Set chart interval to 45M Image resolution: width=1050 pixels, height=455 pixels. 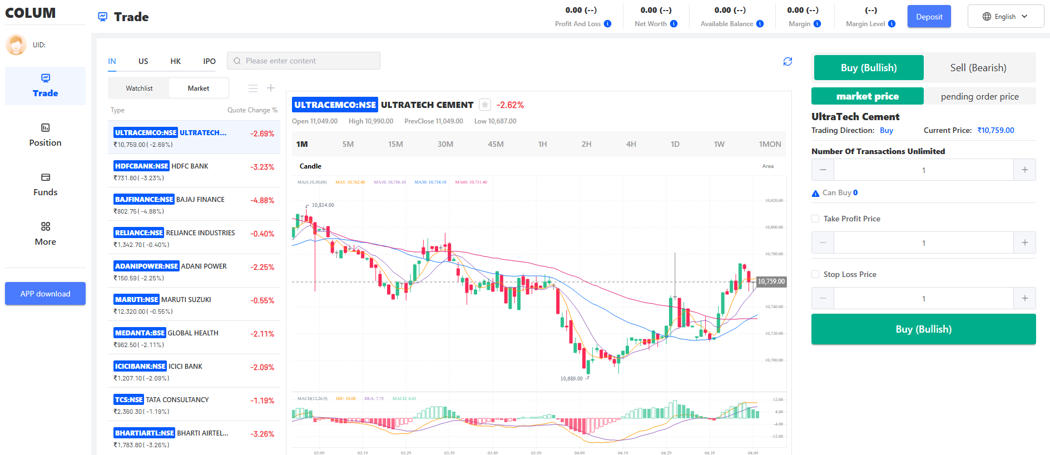(x=496, y=144)
